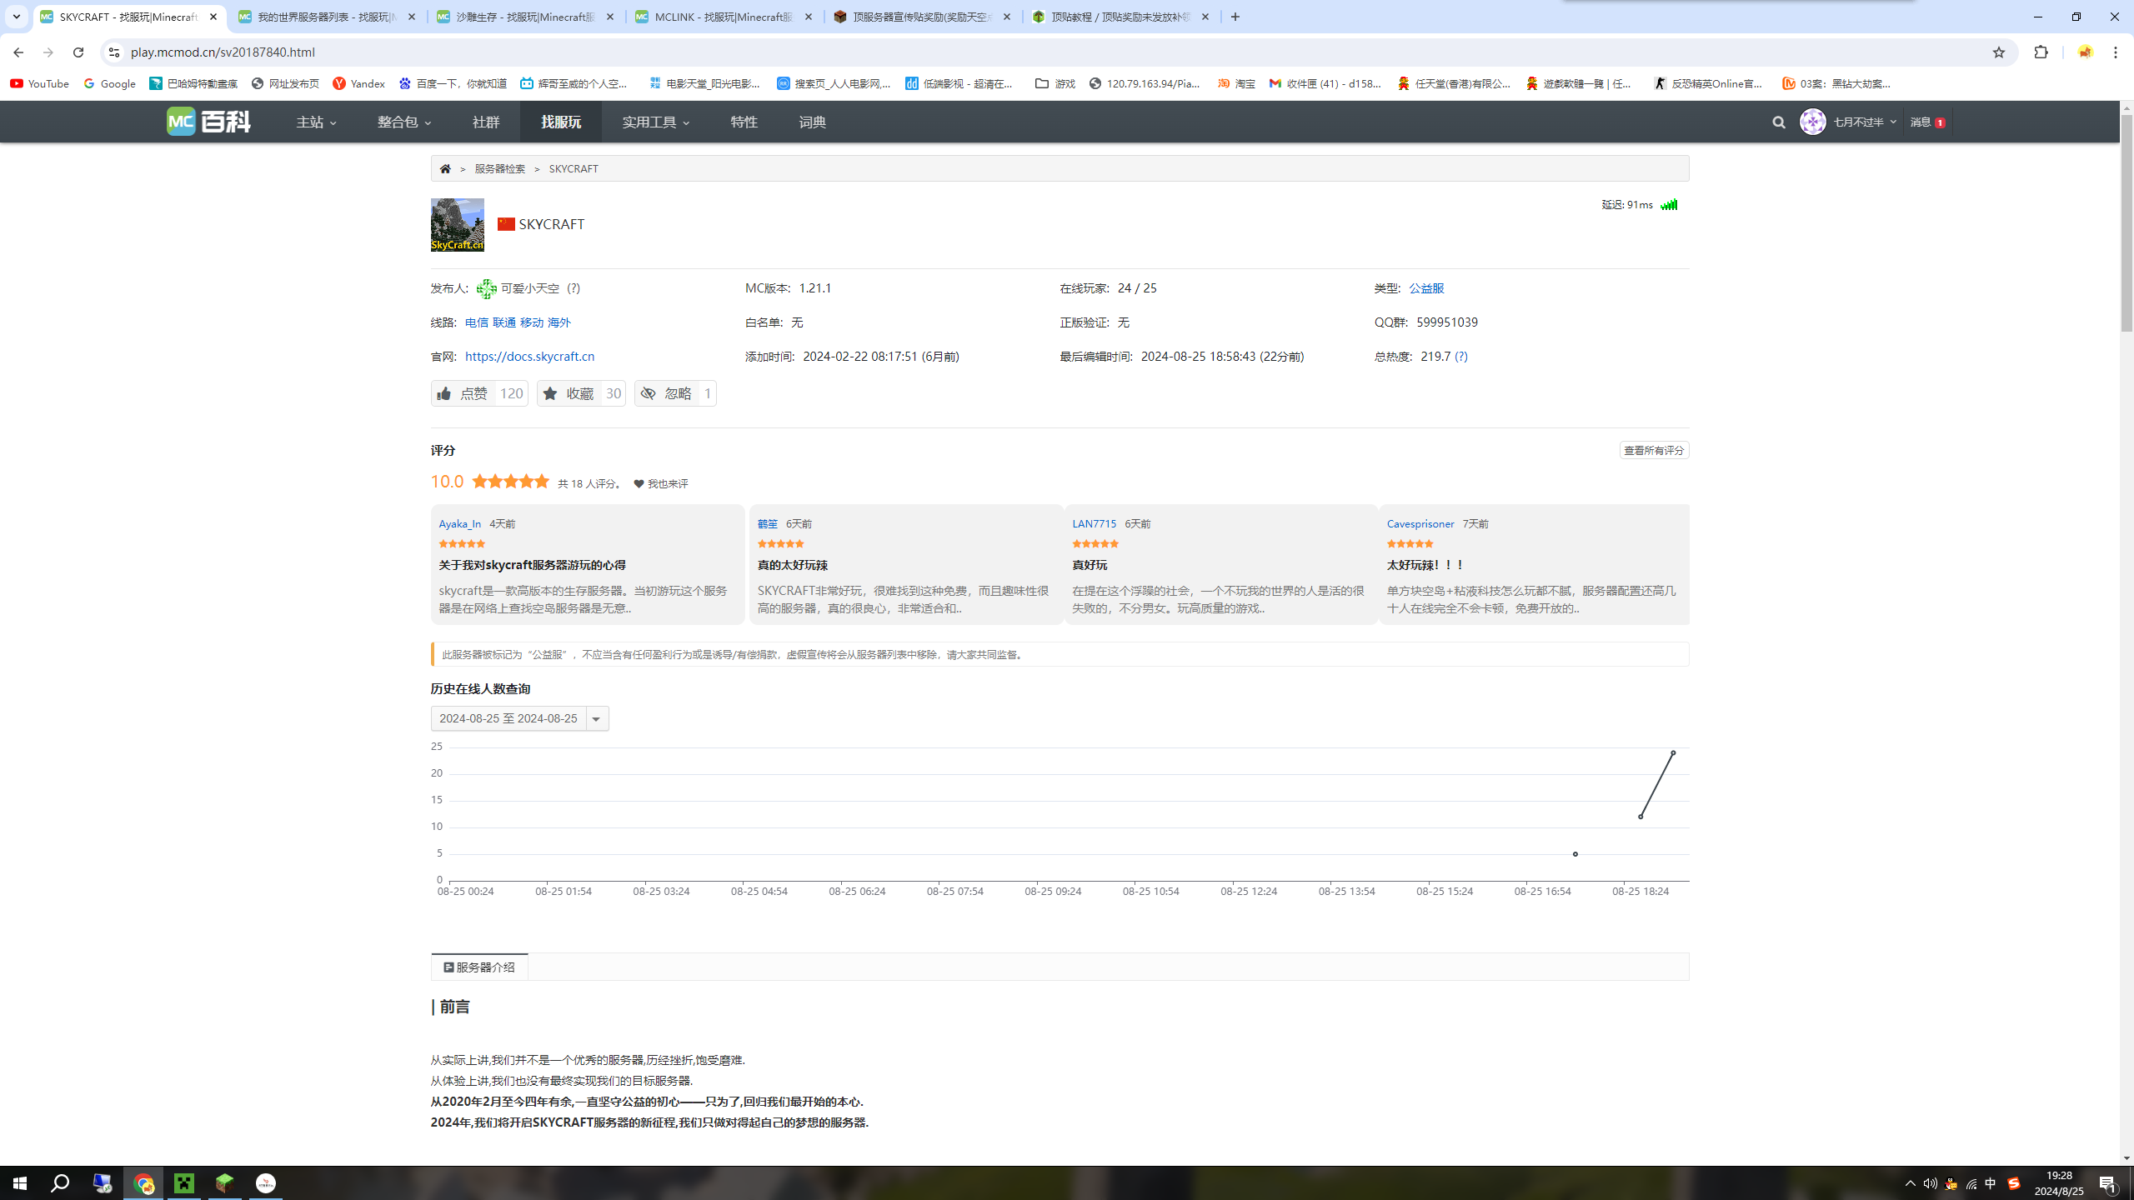This screenshot has height=1200, width=2134.
Task: Click the heart 我也来评 rate link
Action: [661, 483]
